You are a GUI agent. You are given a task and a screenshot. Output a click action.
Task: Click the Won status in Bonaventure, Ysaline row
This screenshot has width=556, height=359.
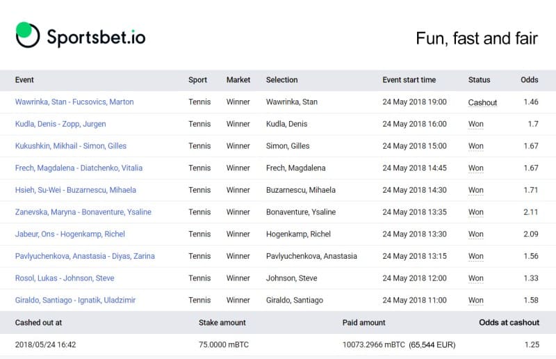tap(476, 212)
